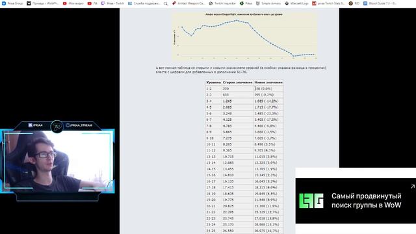Open the 'Самый продвинутый поиск группы в WoW' ad
Viewport: 416px width, 234px height.
click(366, 201)
